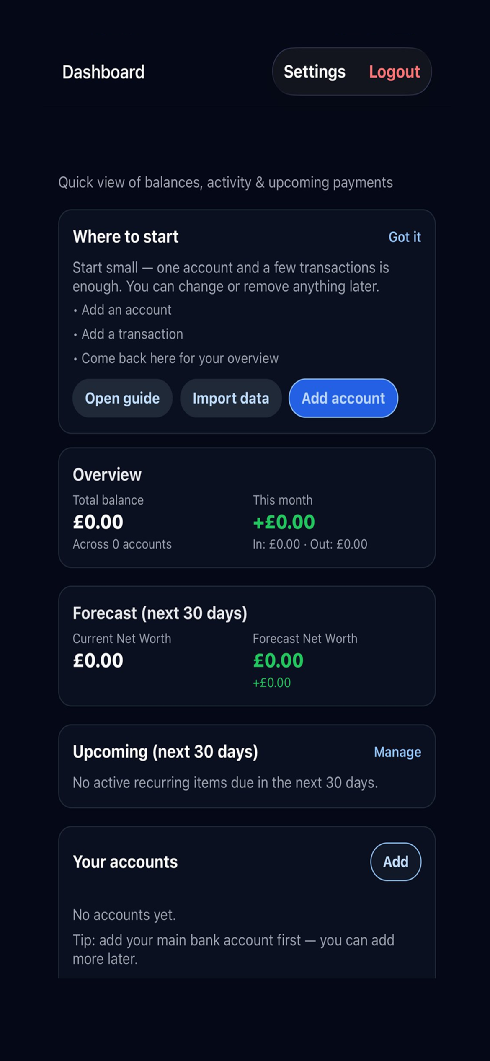Viewport: 490px width, 1061px height.
Task: Dismiss the Where to start card via Got it
Action: click(x=405, y=237)
